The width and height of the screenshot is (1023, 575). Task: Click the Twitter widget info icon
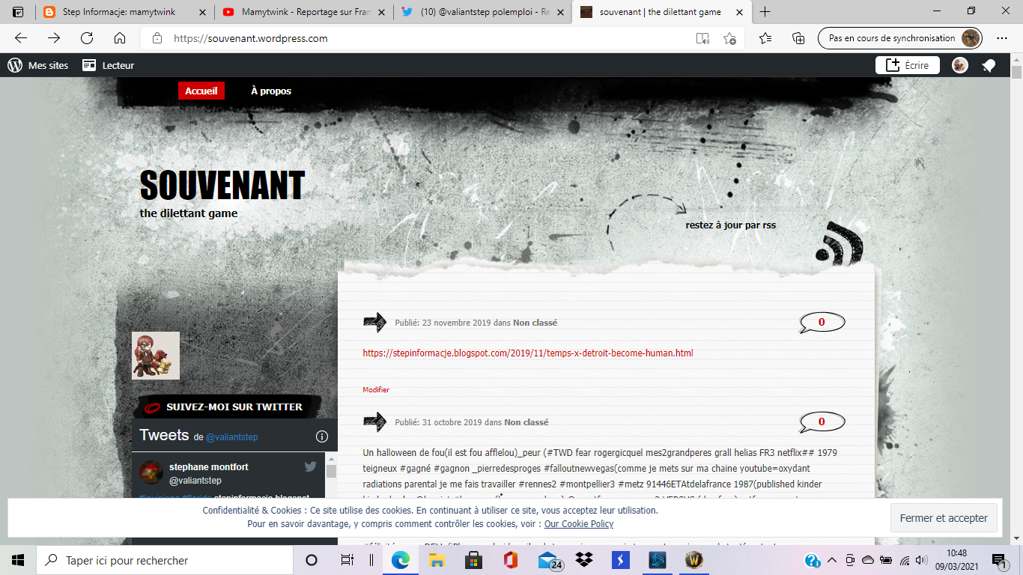pyautogui.click(x=322, y=436)
